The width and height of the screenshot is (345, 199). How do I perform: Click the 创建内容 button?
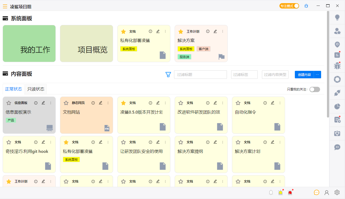pos(304,75)
